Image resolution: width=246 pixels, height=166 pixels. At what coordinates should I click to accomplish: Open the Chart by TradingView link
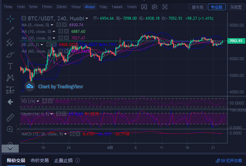click(x=60, y=86)
